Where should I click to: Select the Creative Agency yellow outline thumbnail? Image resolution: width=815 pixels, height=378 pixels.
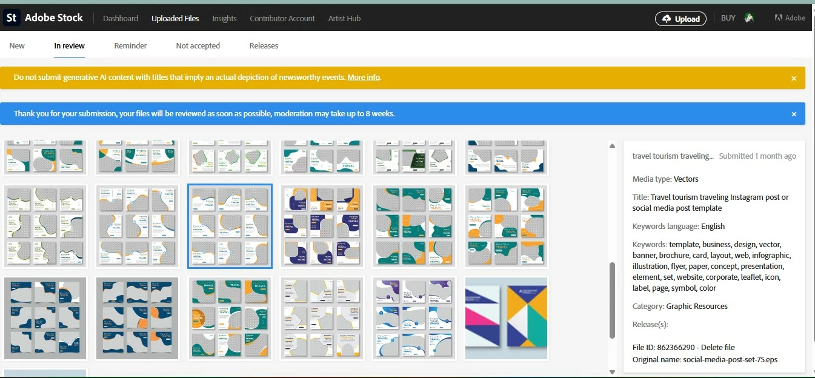click(x=322, y=319)
